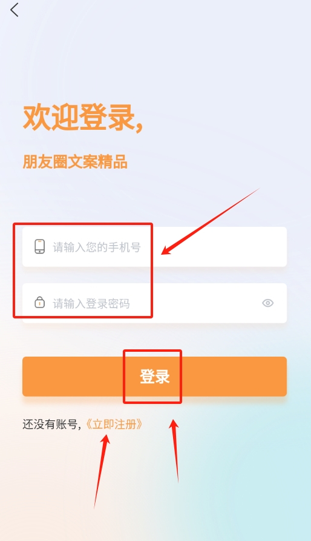Viewport: 311px width, 541px height.
Task: Select the 请输入您的手机号 placeholder text
Action: click(97, 247)
